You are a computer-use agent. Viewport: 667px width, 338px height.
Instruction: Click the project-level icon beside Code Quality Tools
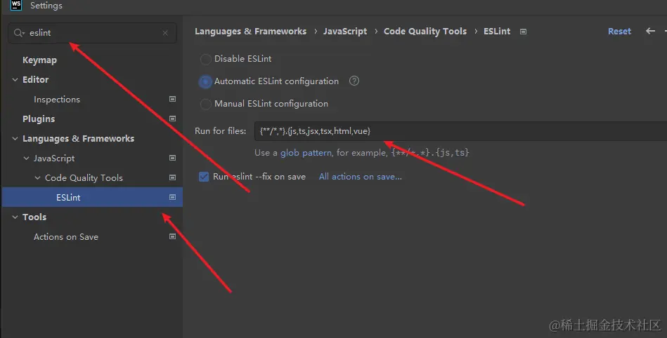tap(172, 177)
